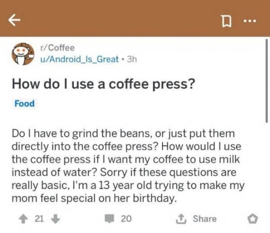Viewport: 270px width, 233px height.
Task: Give an award with the star badge icon
Action: click(253, 219)
